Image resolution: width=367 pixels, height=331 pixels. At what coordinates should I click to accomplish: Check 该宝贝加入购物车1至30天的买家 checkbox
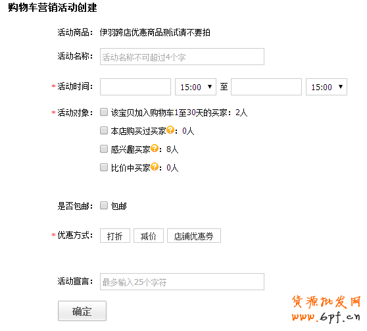pyautogui.click(x=104, y=112)
